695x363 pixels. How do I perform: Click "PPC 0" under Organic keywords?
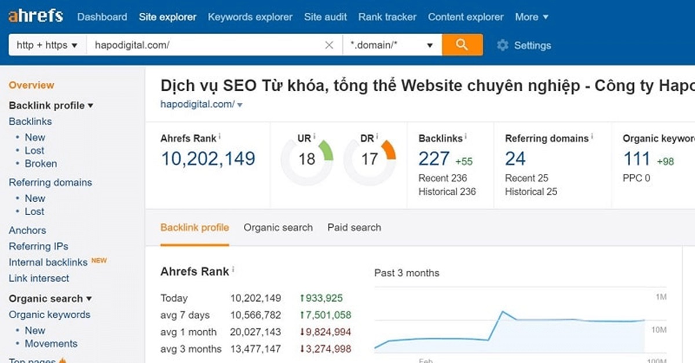637,178
